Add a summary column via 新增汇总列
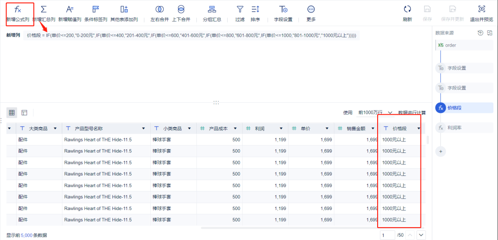Image resolution: width=498 pixels, height=240 pixels. pyautogui.click(x=44, y=14)
